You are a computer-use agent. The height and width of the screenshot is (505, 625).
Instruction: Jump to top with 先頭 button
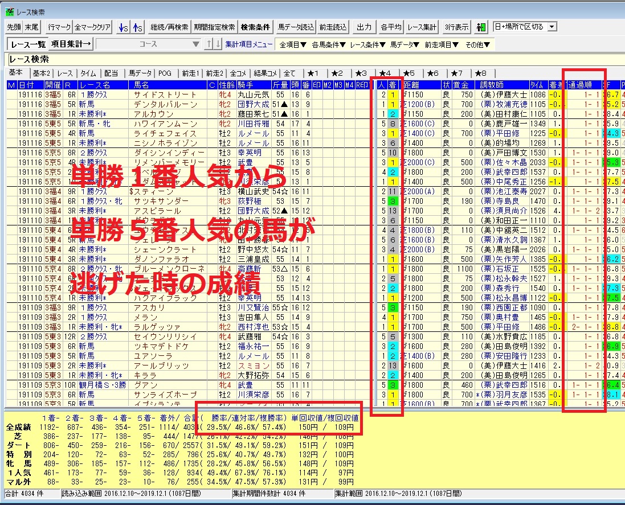pyautogui.click(x=14, y=27)
